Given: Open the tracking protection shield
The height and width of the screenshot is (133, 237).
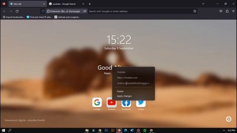Looking at the screenshot, I should click(x=43, y=11).
